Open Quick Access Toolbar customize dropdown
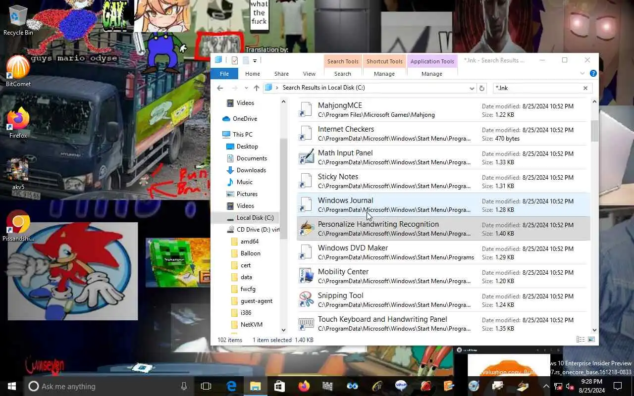Image resolution: width=634 pixels, height=396 pixels. click(x=255, y=60)
